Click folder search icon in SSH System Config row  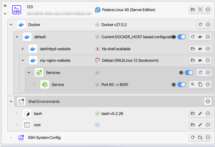click(x=200, y=137)
